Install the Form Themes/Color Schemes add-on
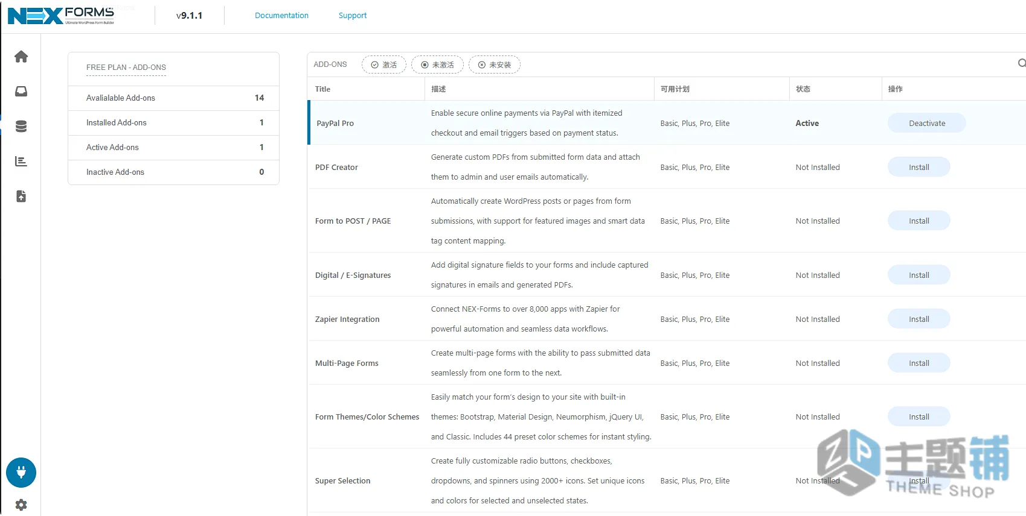The height and width of the screenshot is (516, 1026). click(x=919, y=417)
